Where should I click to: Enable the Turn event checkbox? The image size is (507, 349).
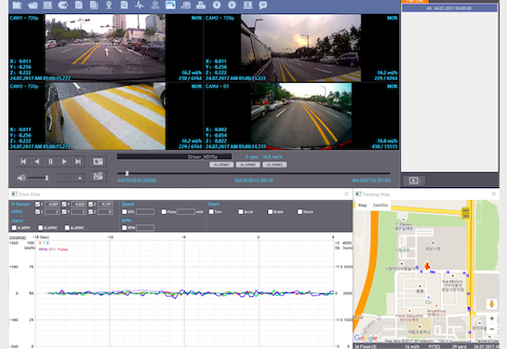pos(211,211)
